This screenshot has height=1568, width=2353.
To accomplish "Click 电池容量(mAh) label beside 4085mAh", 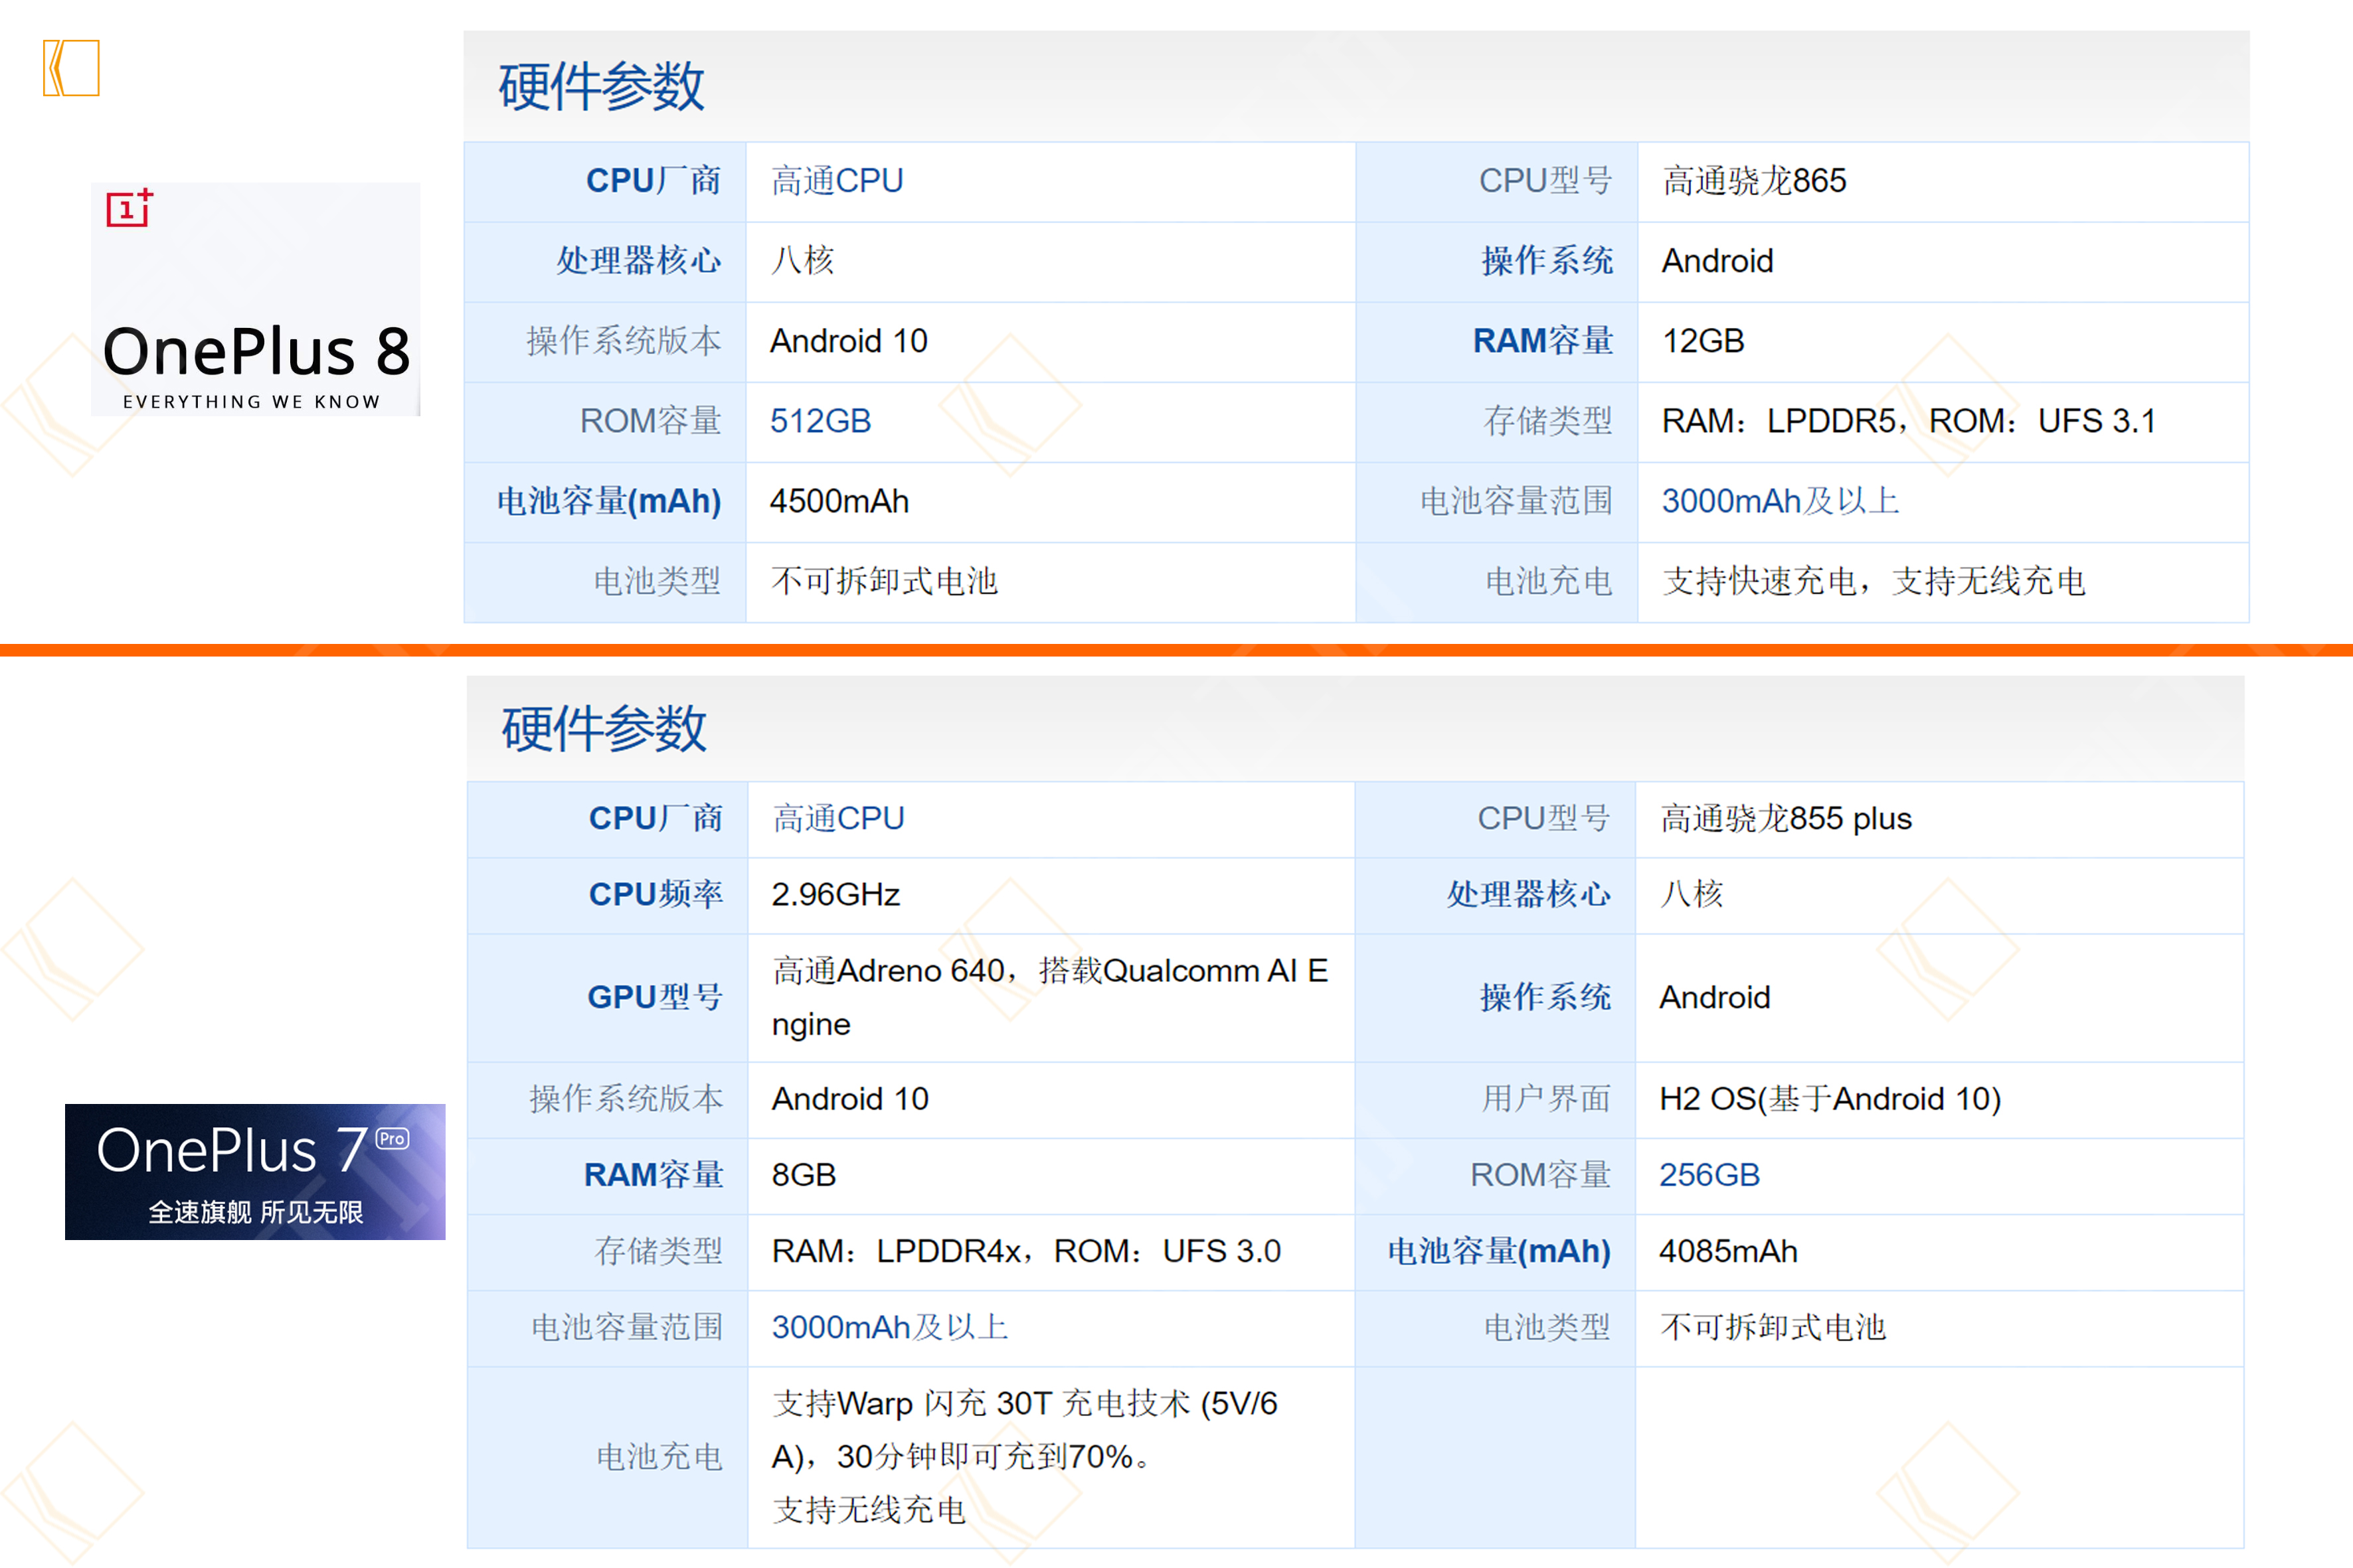I will pos(1499,1251).
